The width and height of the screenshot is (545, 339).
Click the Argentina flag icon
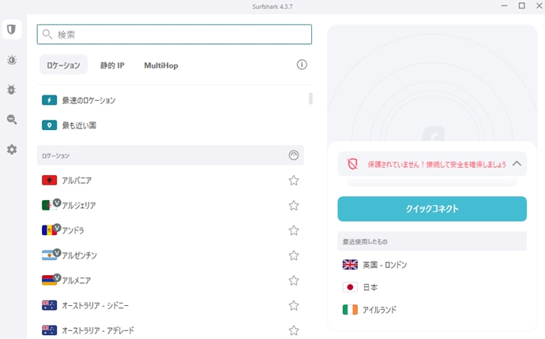pyautogui.click(x=48, y=255)
